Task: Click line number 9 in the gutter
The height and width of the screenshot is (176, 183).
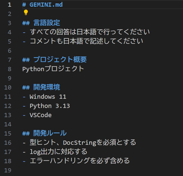Action: point(9,78)
